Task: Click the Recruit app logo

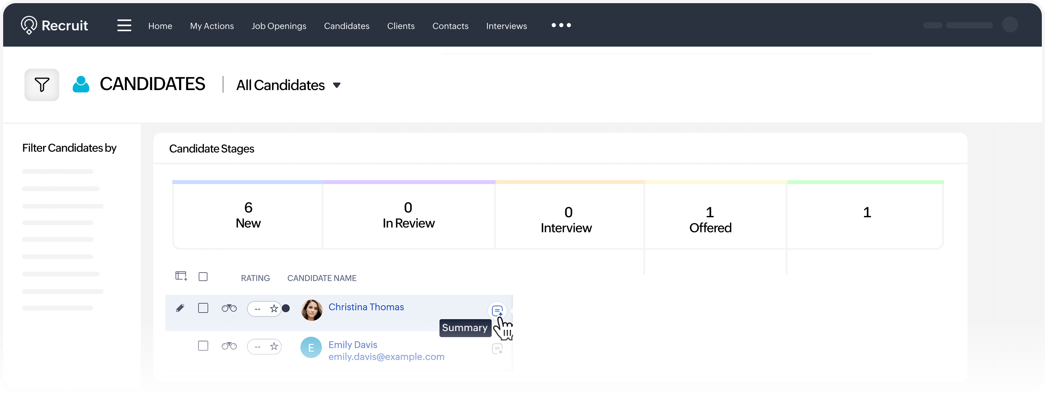Action: 55,25
